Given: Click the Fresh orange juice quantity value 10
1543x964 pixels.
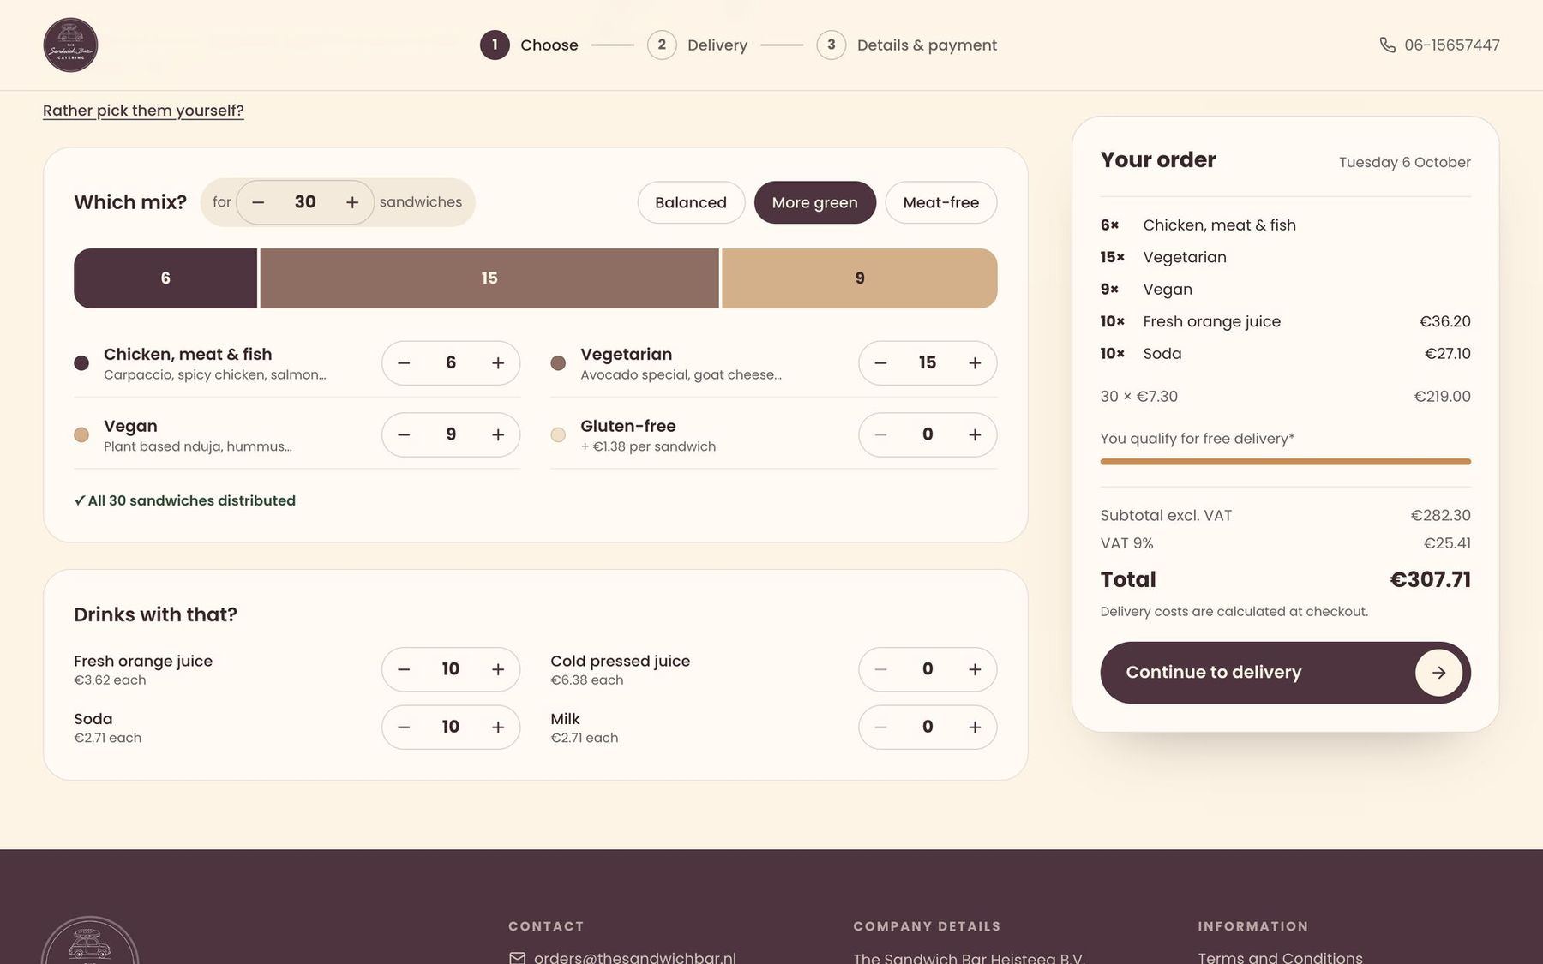Looking at the screenshot, I should [x=451, y=669].
